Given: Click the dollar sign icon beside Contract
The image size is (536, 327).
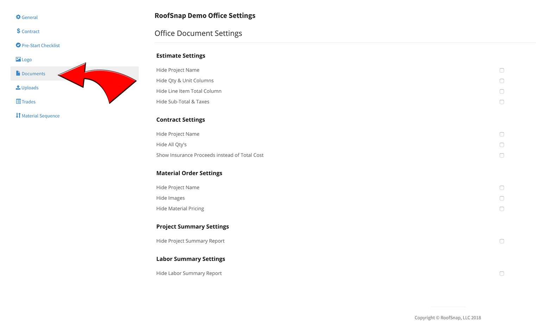Looking at the screenshot, I should [x=18, y=31].
